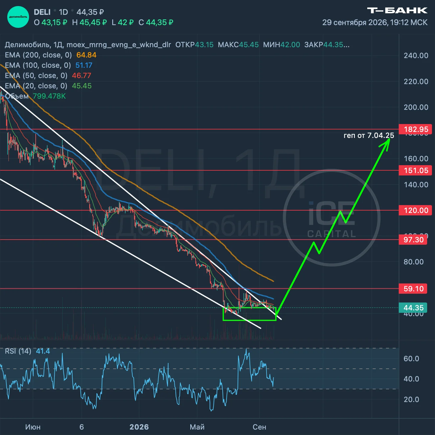Click the 97.30 red price level label

(413, 240)
